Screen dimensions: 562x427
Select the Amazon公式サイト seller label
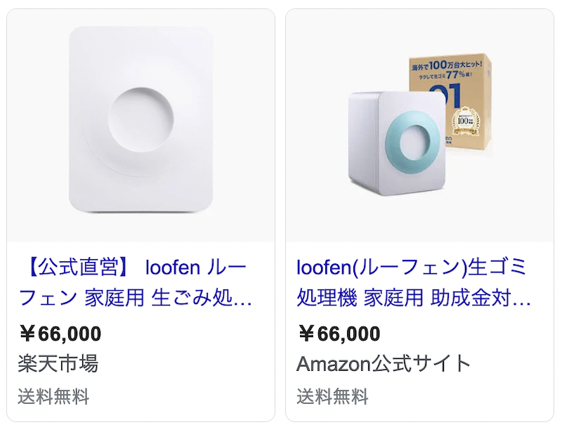coord(384,364)
